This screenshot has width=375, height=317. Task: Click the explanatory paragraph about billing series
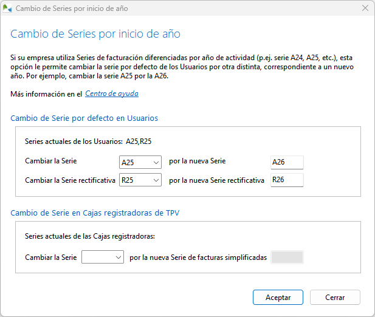[182, 67]
